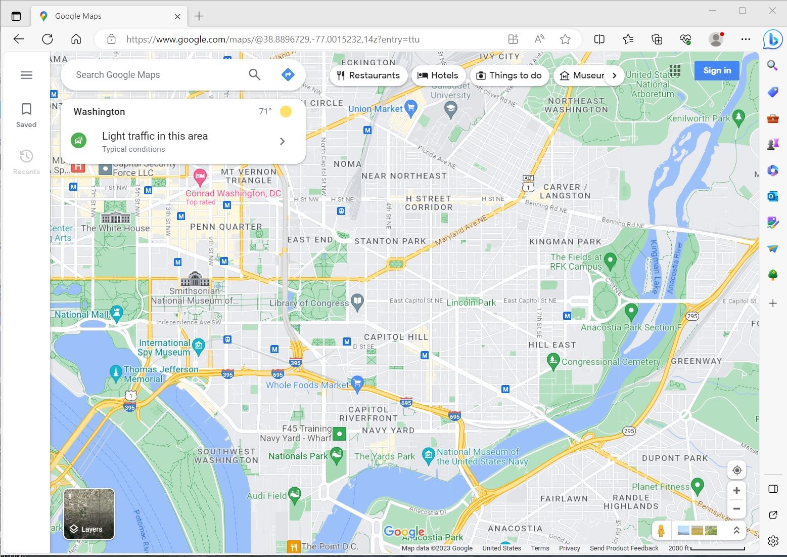787x557 pixels.
Task: Select the Nationals Park pin
Action: click(x=336, y=456)
